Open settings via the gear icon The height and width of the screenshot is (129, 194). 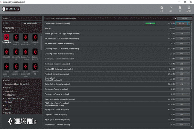coord(162,8)
